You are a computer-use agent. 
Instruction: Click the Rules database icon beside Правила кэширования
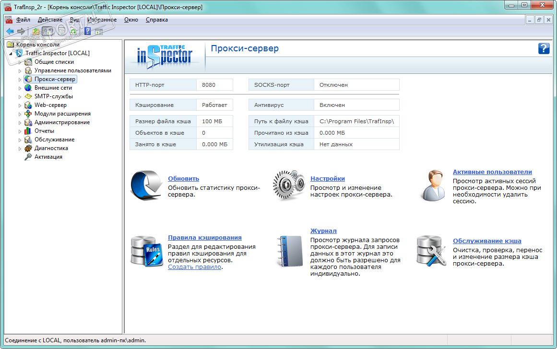click(x=147, y=251)
